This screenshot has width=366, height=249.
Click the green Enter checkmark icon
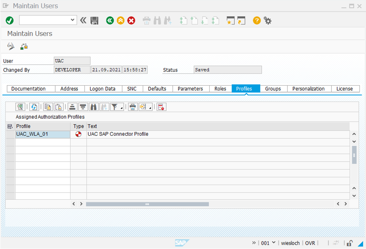[x=10, y=21]
